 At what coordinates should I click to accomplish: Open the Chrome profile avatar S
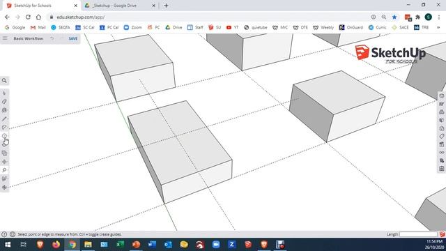point(429,17)
